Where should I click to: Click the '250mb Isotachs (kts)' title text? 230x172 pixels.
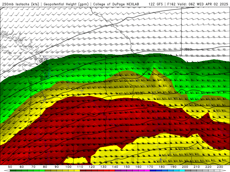click(x=20, y=4)
